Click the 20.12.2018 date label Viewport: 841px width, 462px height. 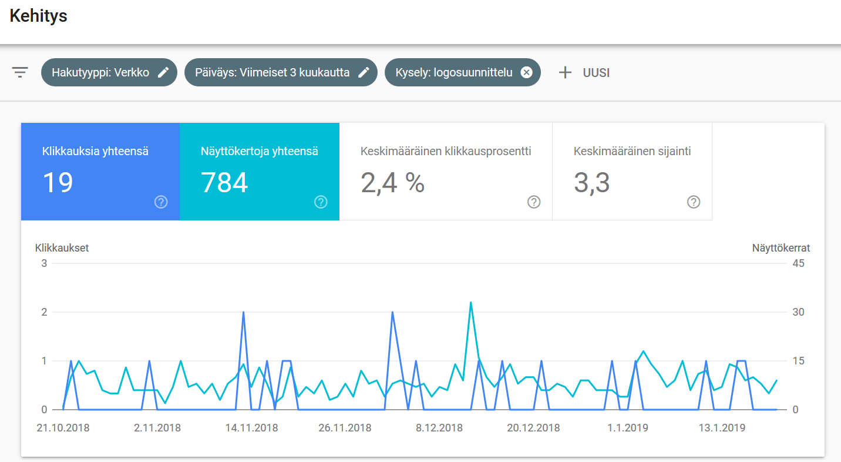[533, 428]
